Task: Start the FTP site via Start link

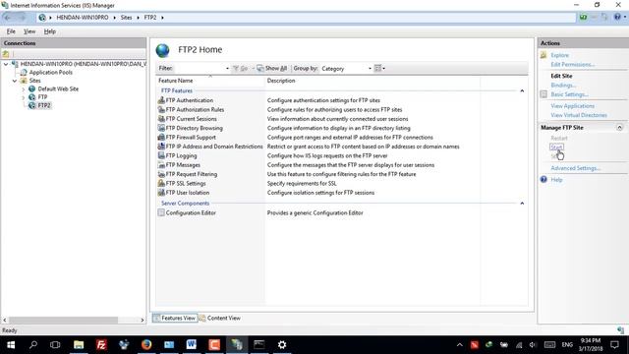Action: (556, 147)
